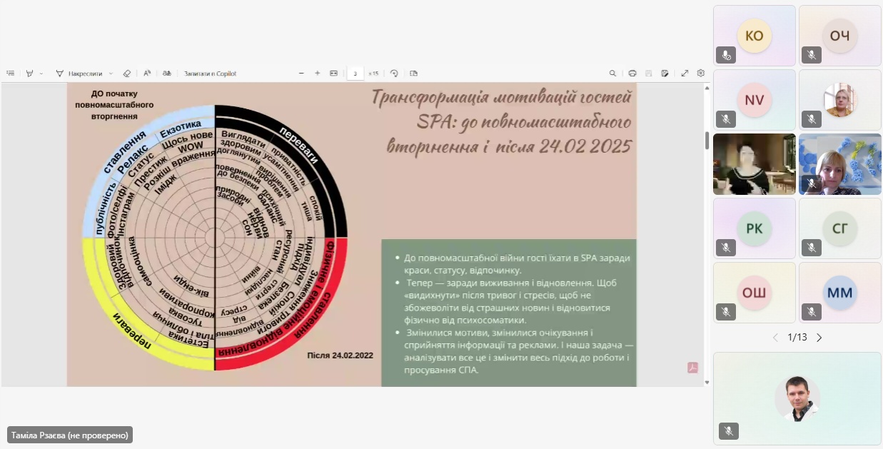
Task: Expand the highlight color dropdown arrow
Action: point(41,74)
